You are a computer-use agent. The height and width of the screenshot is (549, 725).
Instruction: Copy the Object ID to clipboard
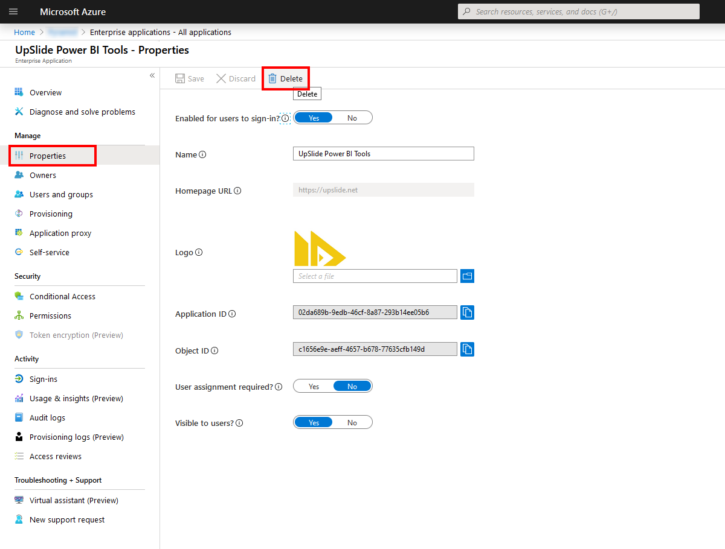tap(467, 349)
